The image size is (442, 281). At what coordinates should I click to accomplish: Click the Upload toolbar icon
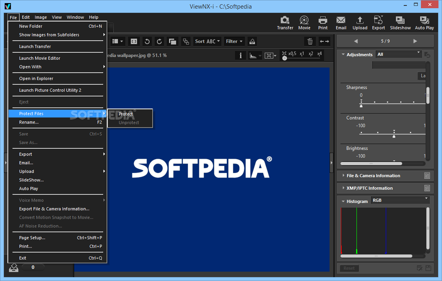pyautogui.click(x=360, y=23)
